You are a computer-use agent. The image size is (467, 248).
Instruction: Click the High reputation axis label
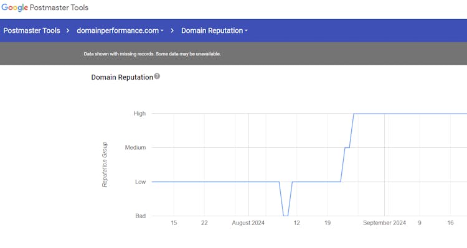139,113
